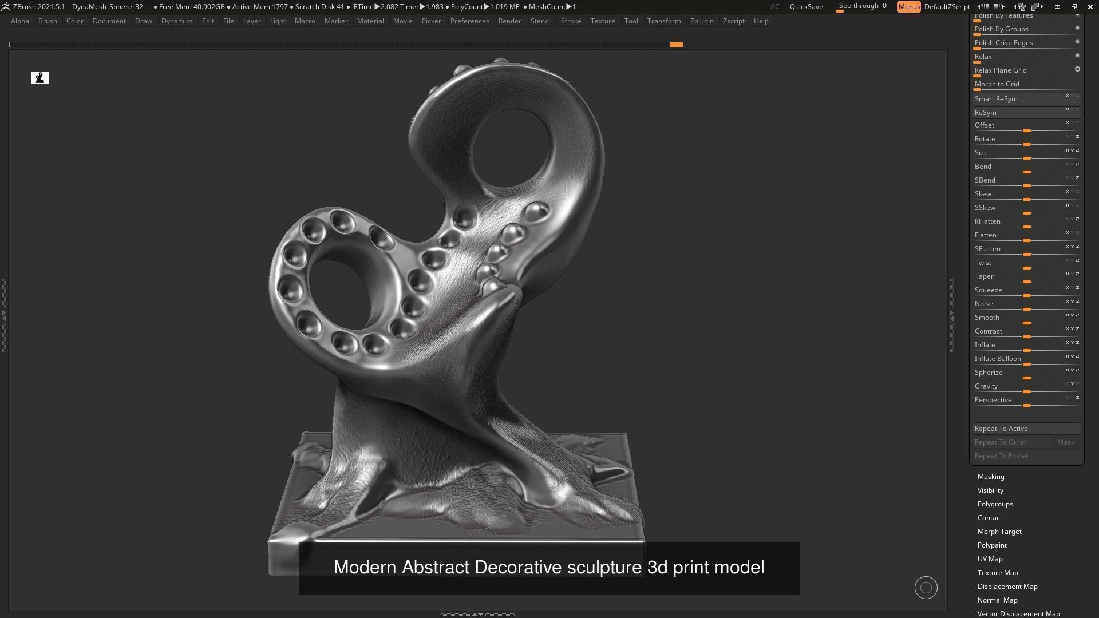Click the right tray divider arrows
Image resolution: width=1099 pixels, height=618 pixels.
click(952, 315)
